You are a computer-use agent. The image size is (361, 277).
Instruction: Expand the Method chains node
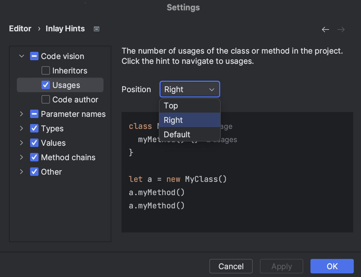point(21,157)
